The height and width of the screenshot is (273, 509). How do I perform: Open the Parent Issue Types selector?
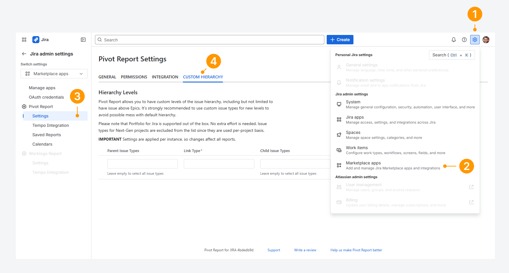(x=143, y=164)
